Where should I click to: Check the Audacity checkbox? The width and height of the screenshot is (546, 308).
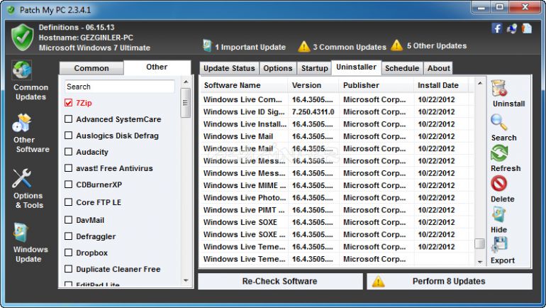point(69,152)
